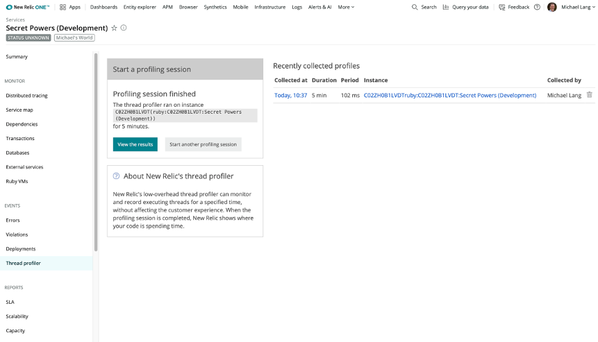Favorite Secret Powers with the star icon
This screenshot has width=598, height=342.
coord(114,28)
